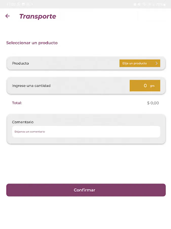Click the Producto row label
The height and width of the screenshot is (229, 171).
click(21, 63)
